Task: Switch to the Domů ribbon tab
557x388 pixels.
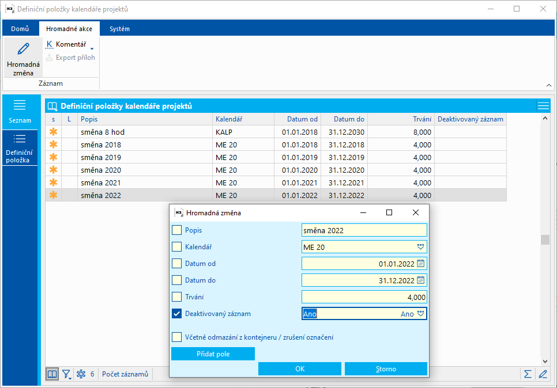Action: click(x=20, y=29)
